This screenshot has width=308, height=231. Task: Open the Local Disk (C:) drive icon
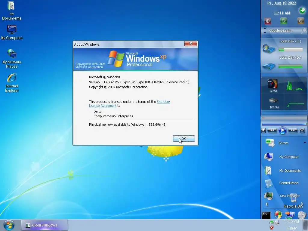click(x=269, y=49)
